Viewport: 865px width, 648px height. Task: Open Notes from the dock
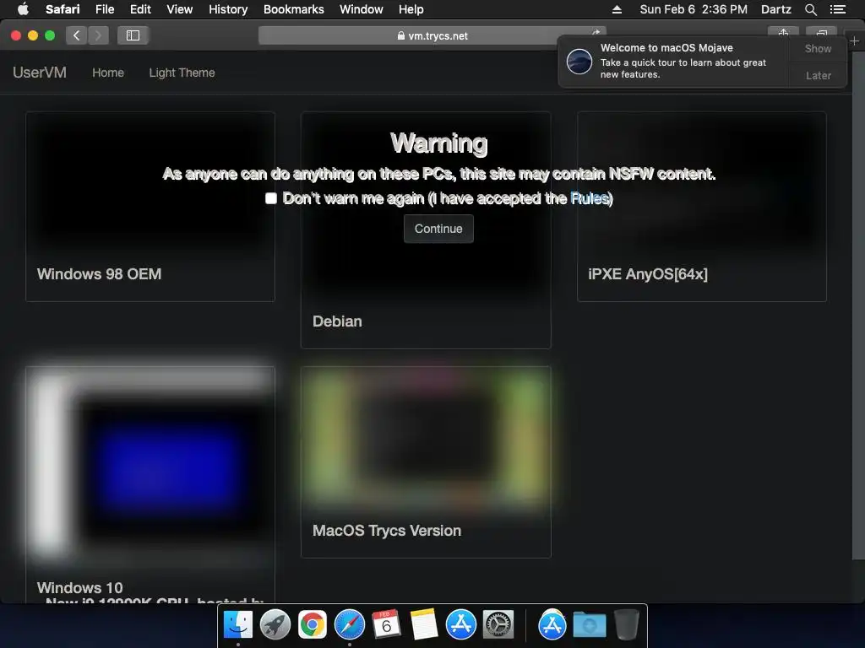coord(424,624)
